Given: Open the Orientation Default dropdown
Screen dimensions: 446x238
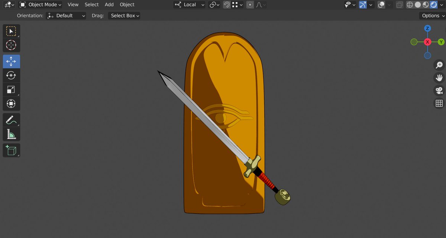Looking at the screenshot, I should pyautogui.click(x=66, y=16).
